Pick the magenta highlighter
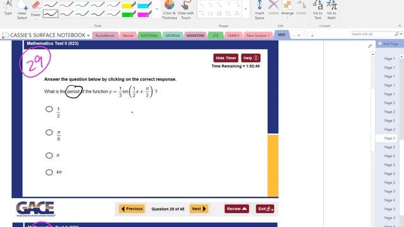The height and width of the screenshot is (227, 404). coord(145,14)
